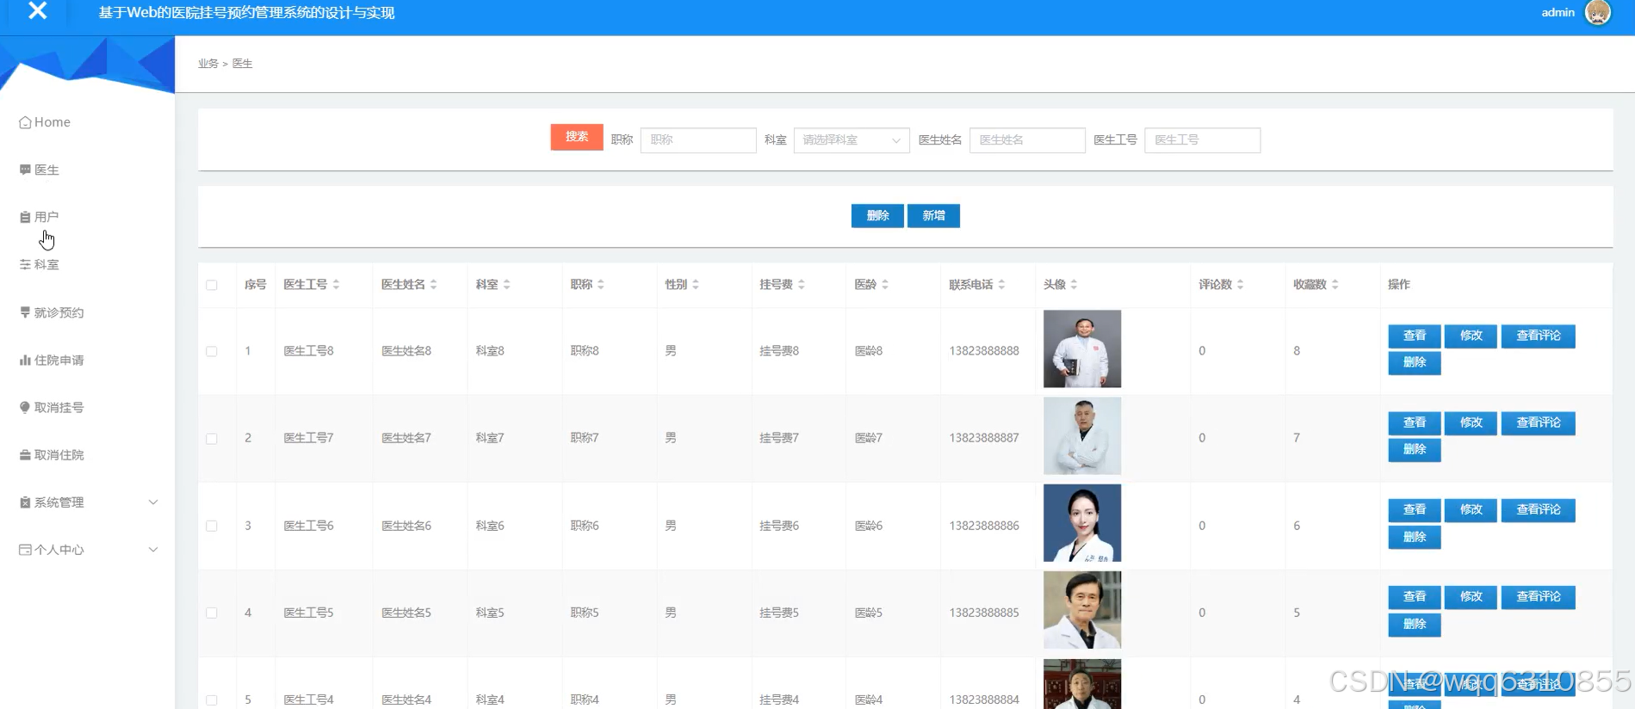Screen dimensions: 1635x709
Task: Open doctor photo in 医生工号8 row
Action: click(1082, 348)
